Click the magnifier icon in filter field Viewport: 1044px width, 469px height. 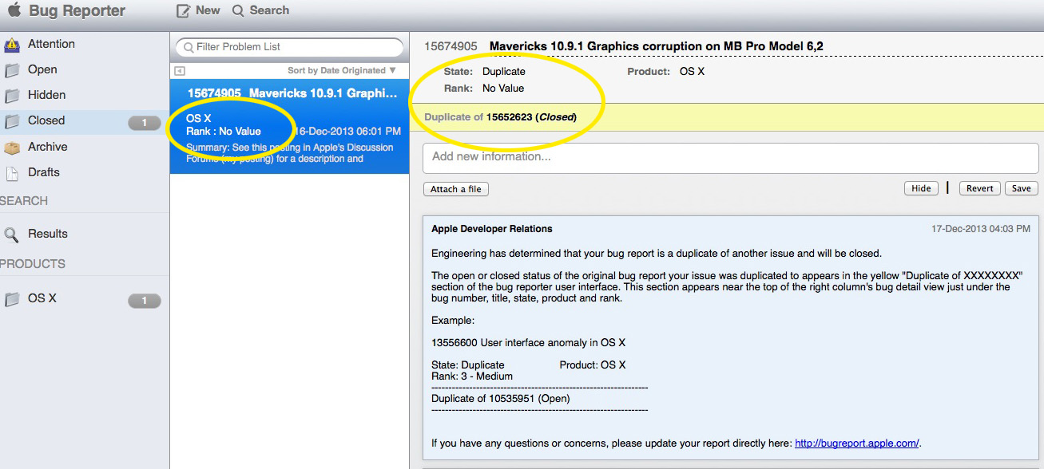pos(189,47)
